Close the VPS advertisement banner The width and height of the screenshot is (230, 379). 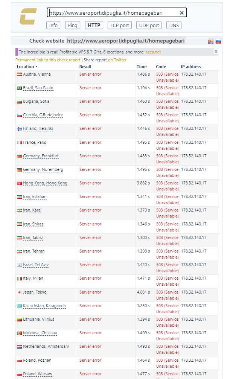tap(216, 51)
